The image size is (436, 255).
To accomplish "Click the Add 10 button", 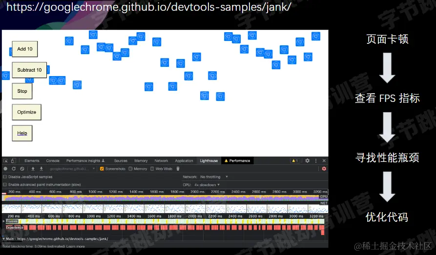I will pos(25,49).
